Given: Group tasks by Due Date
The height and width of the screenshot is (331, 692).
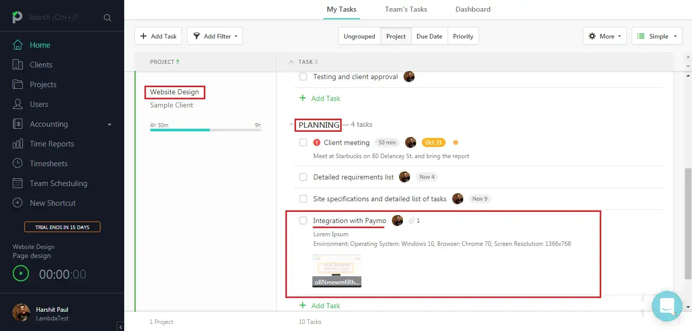Looking at the screenshot, I should click(x=429, y=36).
